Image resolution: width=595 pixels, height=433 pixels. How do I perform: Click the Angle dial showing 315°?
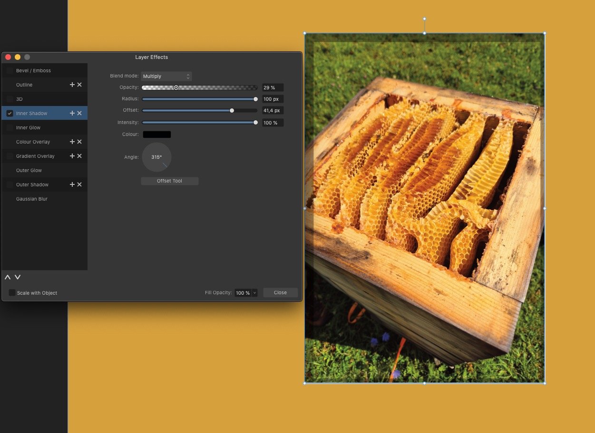click(156, 157)
